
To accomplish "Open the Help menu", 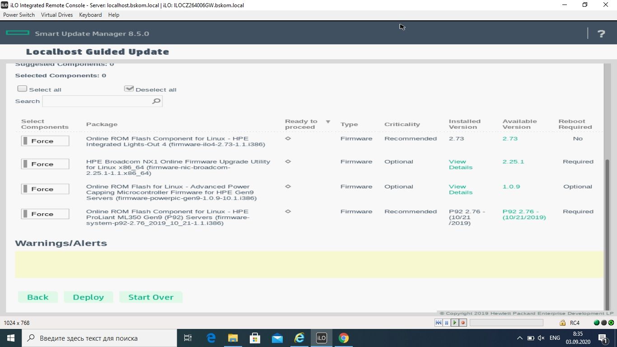I will click(114, 15).
